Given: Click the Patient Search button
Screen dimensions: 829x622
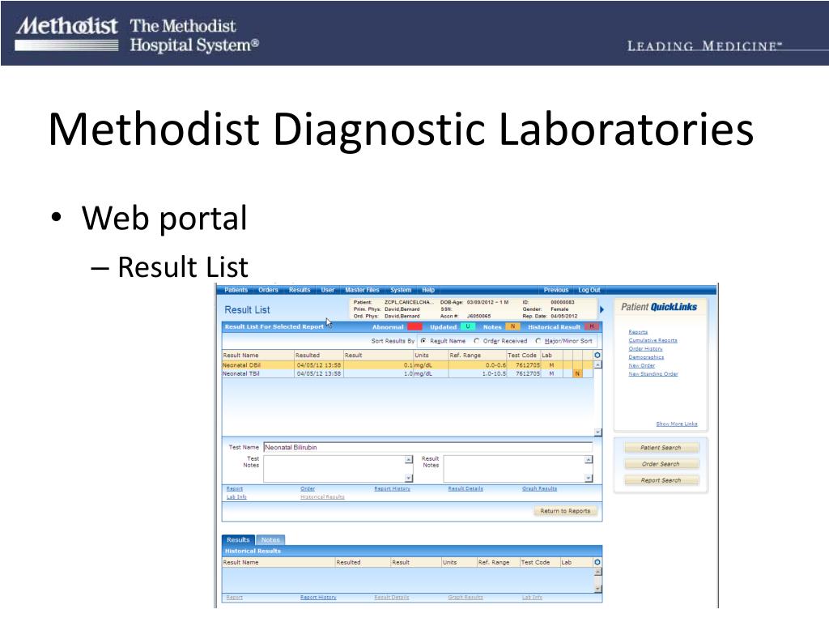Looking at the screenshot, I should point(661,447).
